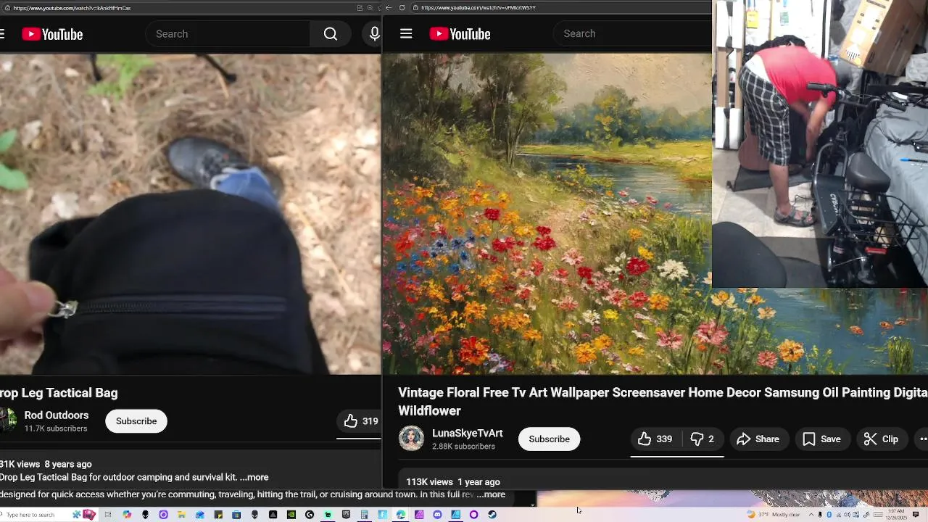Open network status tray icon

tap(839, 515)
